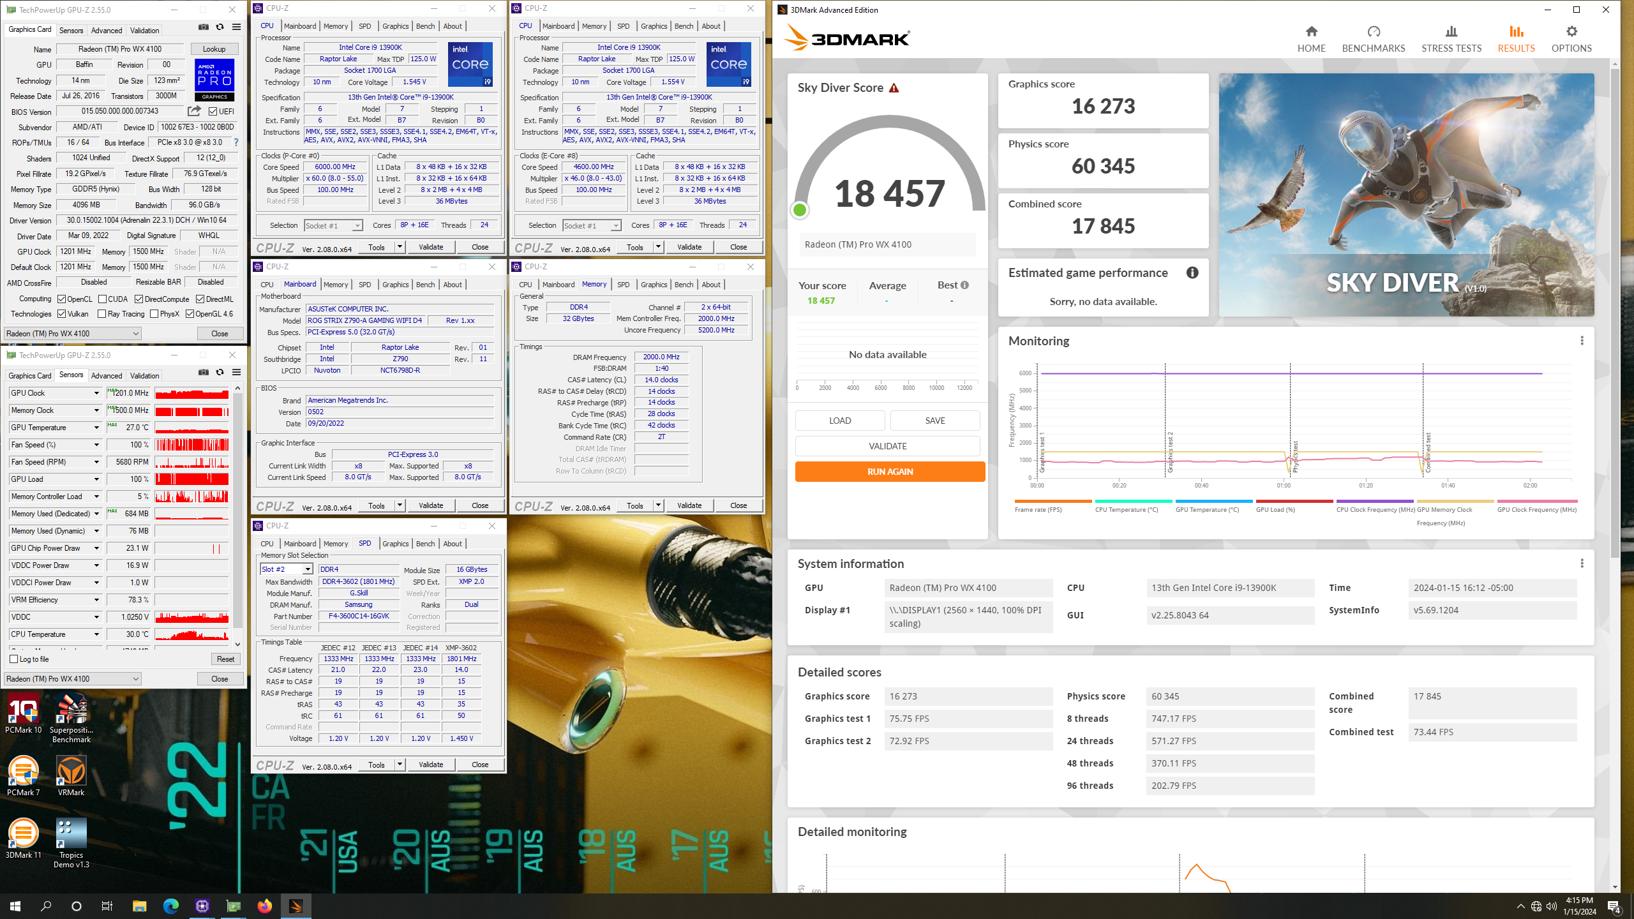Open VRMark desktop shortcut

point(71,775)
